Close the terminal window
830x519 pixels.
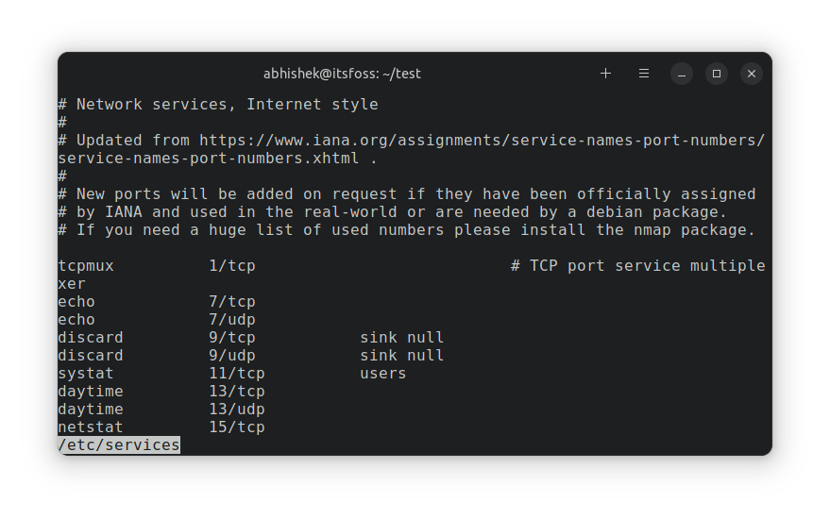point(752,74)
